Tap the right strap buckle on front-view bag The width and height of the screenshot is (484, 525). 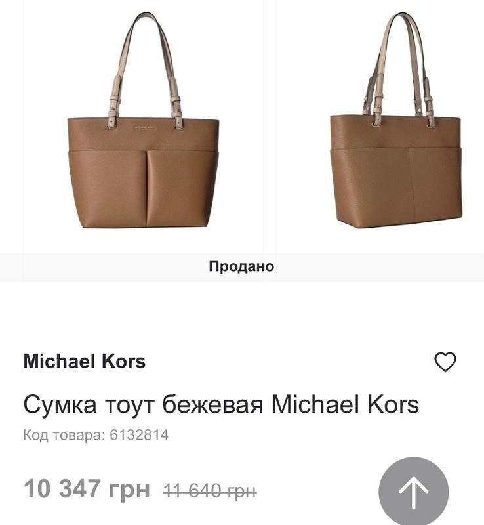click(x=177, y=107)
